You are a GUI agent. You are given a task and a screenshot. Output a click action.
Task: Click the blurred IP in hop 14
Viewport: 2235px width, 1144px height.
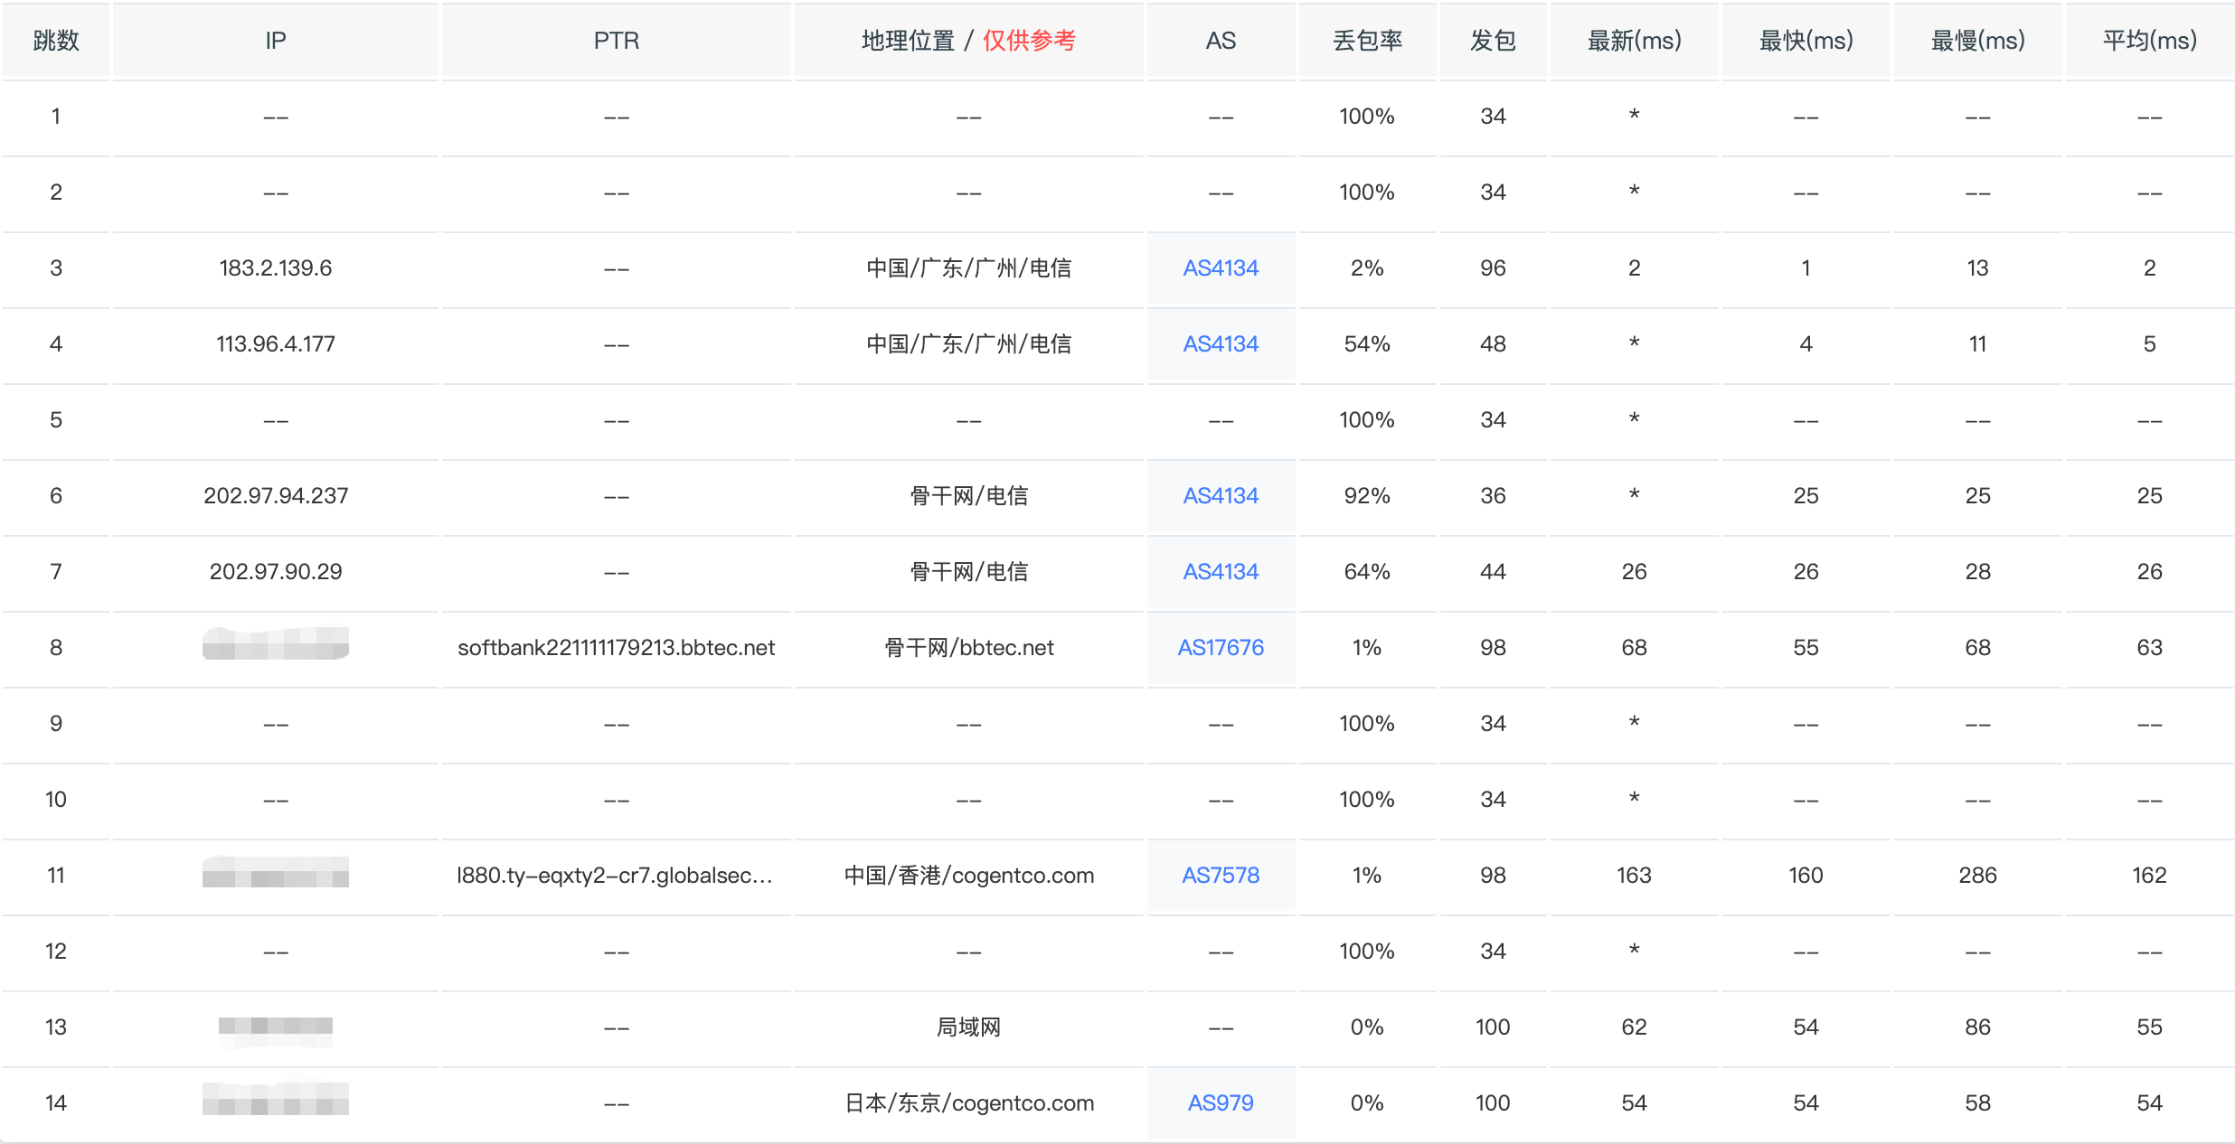pyautogui.click(x=276, y=1100)
